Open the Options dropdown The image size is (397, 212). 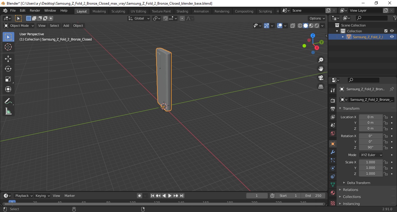coord(317,18)
